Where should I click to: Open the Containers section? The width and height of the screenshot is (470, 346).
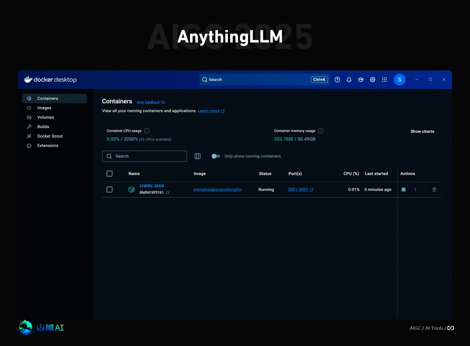click(54, 98)
